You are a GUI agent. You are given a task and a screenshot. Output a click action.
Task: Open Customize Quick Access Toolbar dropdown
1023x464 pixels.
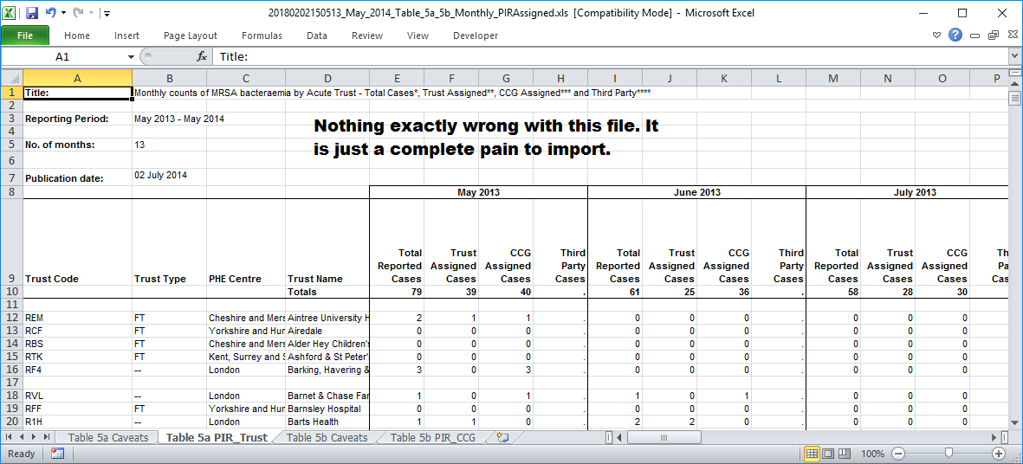pyautogui.click(x=107, y=12)
